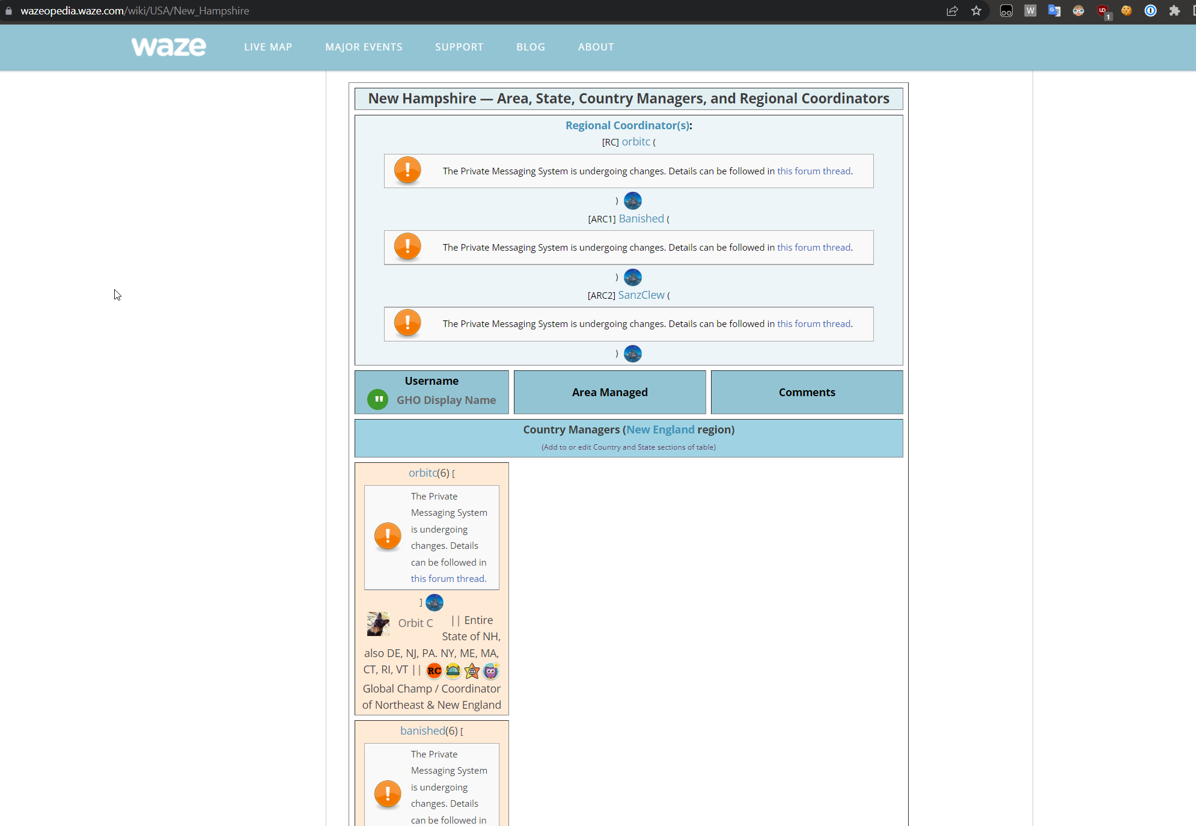Screen dimensions: 1196x826
Task: Switch to the LIVE MAP menu item
Action: (x=268, y=47)
